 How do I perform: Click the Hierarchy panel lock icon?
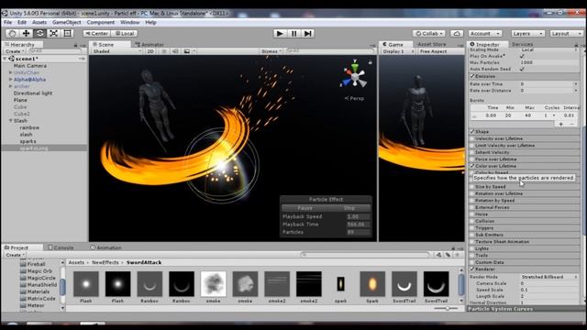pyautogui.click(x=75, y=45)
